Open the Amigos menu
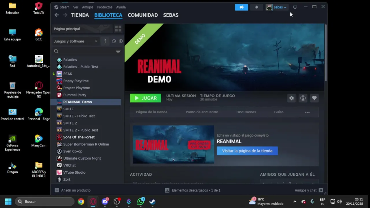Screen dimensions: 370x208 [88, 7]
